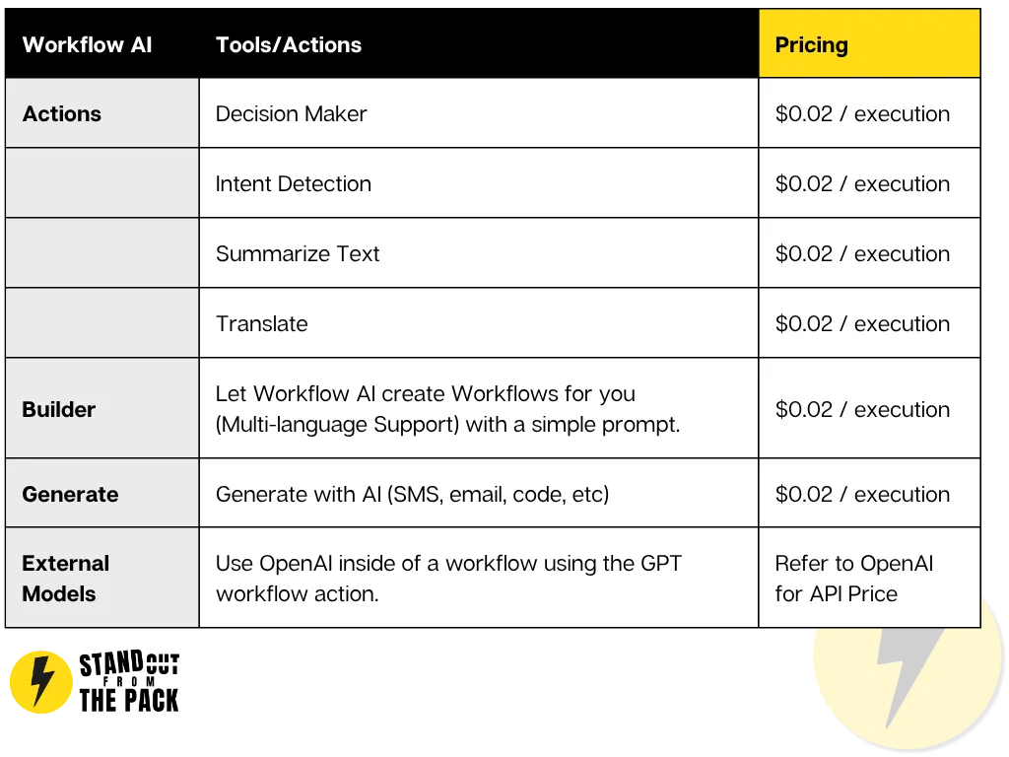Image resolution: width=1009 pixels, height=757 pixels.
Task: Click the blank cell directly above Builder
Action: click(x=102, y=323)
